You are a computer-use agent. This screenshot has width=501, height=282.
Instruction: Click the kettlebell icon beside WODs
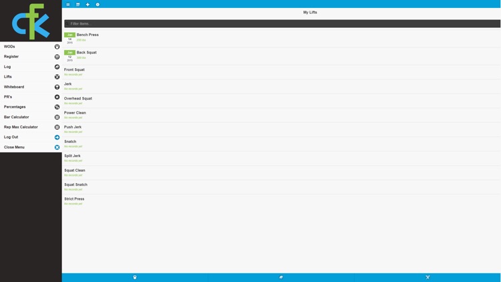tap(57, 47)
